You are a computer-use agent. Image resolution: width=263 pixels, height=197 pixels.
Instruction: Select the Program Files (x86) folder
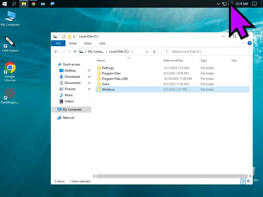click(x=115, y=78)
